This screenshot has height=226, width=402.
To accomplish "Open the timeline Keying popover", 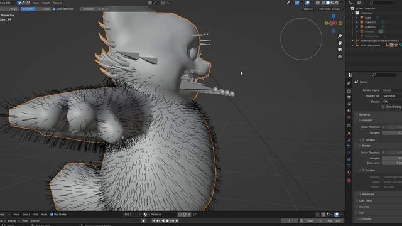I will point(13,220).
